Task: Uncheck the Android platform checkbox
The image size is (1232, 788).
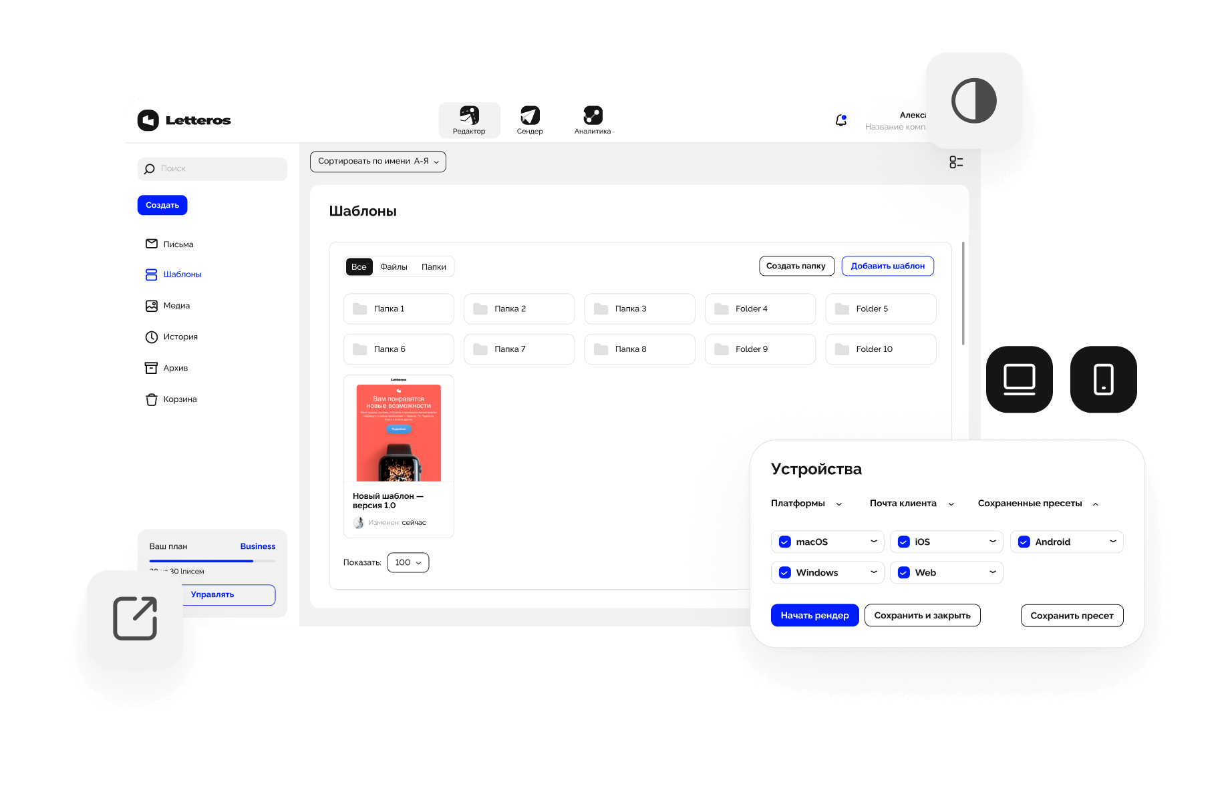Action: [x=1024, y=542]
